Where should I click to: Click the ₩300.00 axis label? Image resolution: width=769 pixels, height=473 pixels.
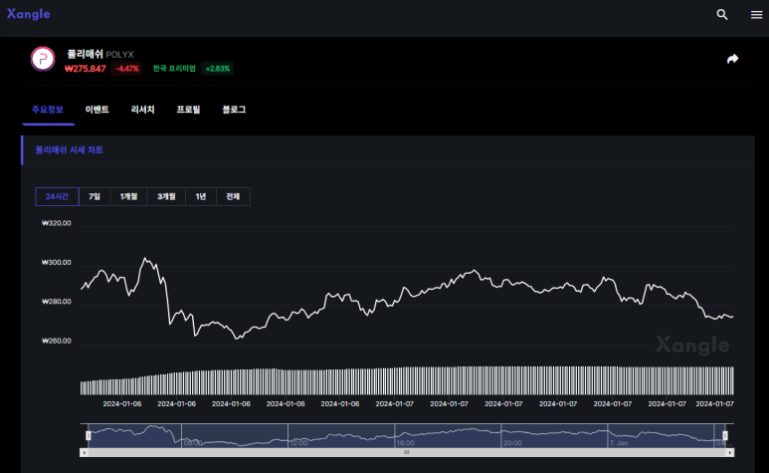coord(57,263)
